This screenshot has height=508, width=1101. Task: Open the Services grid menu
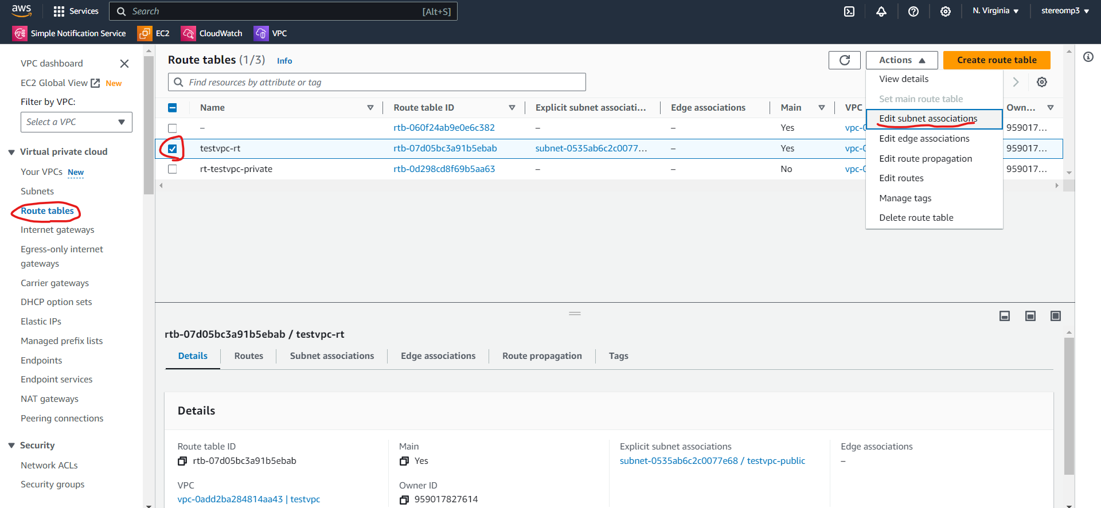76,11
